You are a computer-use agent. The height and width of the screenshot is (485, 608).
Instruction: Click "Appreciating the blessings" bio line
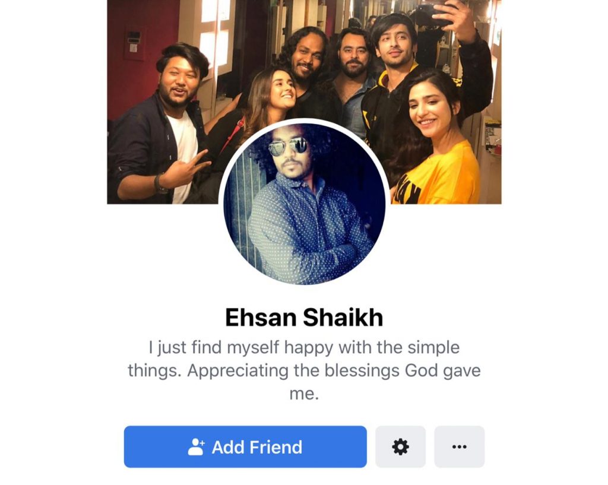[x=293, y=370]
